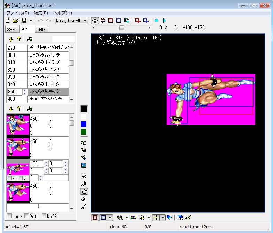Viewport: 273px width, 233px height.
Task: Choose the red collision box tool
Action: pyautogui.click(x=111, y=21)
